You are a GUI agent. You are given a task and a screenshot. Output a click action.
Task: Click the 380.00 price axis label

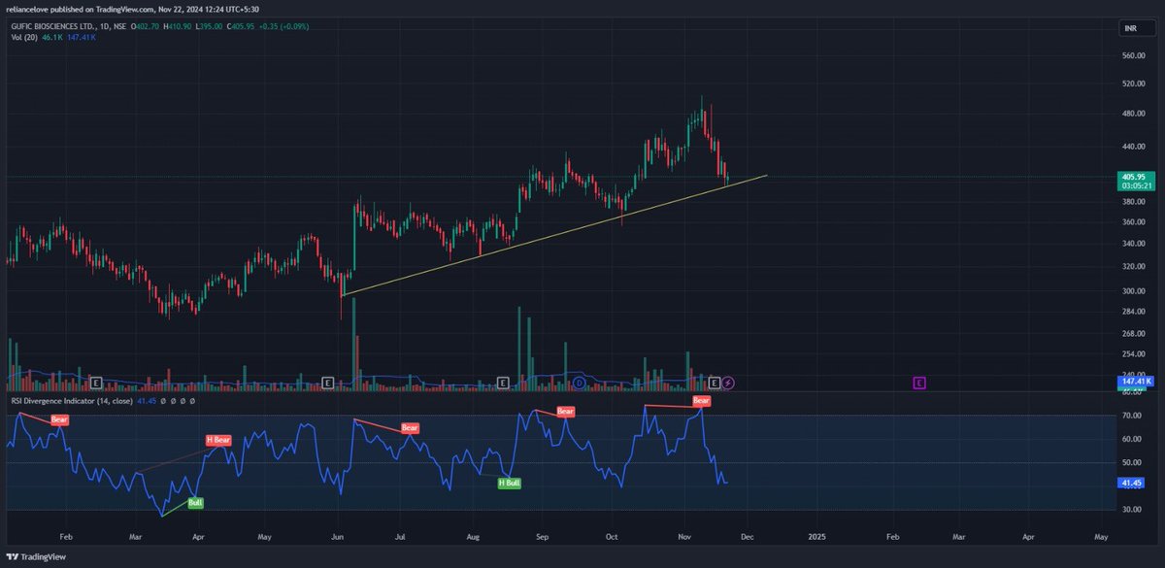[1135, 202]
